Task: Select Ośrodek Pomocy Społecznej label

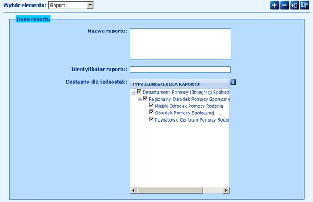Action: point(184,113)
